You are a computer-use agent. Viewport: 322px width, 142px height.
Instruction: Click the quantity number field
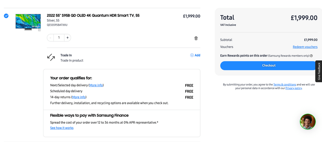(59, 38)
